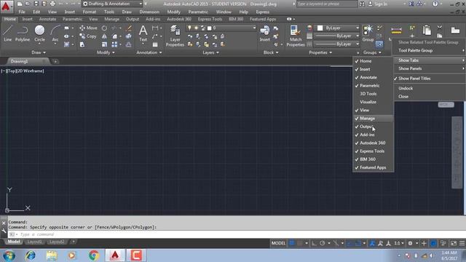This screenshot has height=262, width=466.
Task: Open Internet Explorer from taskbar
Action: (31, 255)
